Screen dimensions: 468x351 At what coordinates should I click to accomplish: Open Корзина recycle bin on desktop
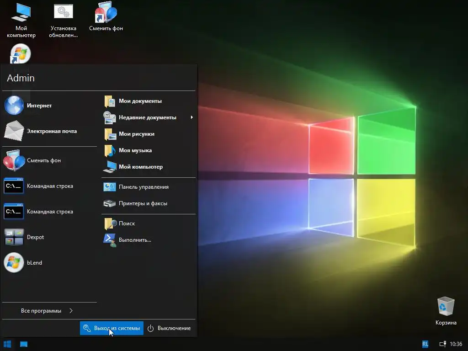pos(446,311)
